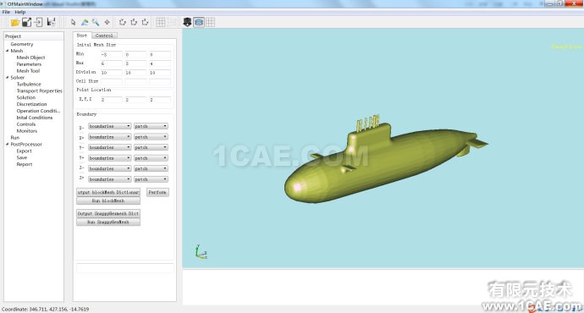Open the Z+ patch type dropdown
The height and width of the screenshot is (313, 584).
151,179
